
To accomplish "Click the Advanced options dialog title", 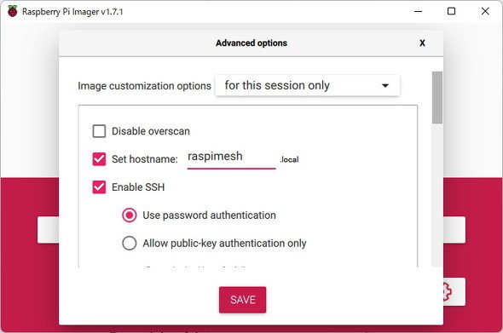I will pyautogui.click(x=251, y=43).
